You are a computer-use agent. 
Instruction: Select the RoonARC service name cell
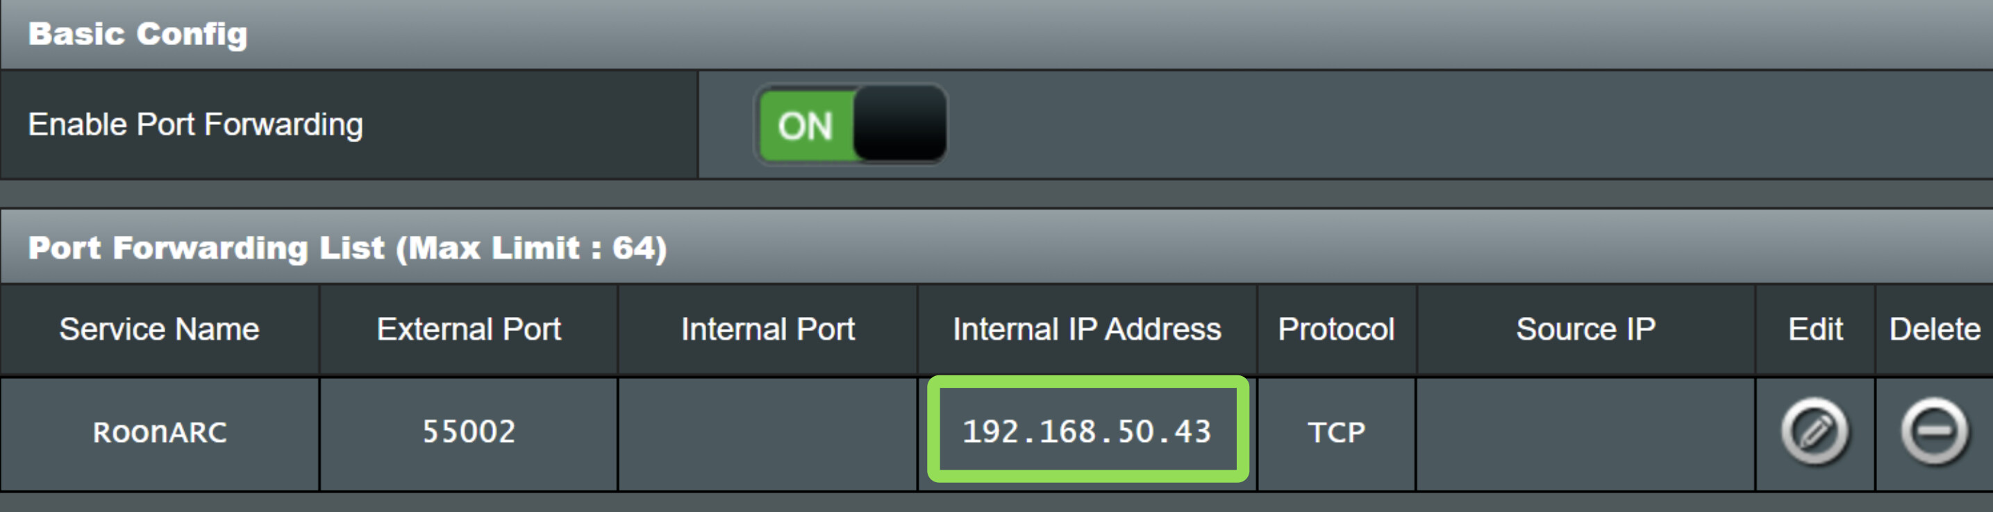click(160, 432)
